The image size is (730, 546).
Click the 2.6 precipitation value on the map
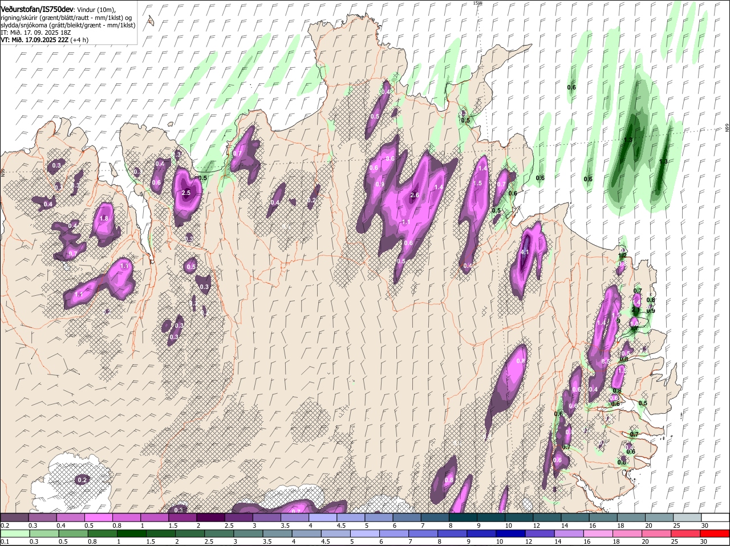[x=415, y=195]
